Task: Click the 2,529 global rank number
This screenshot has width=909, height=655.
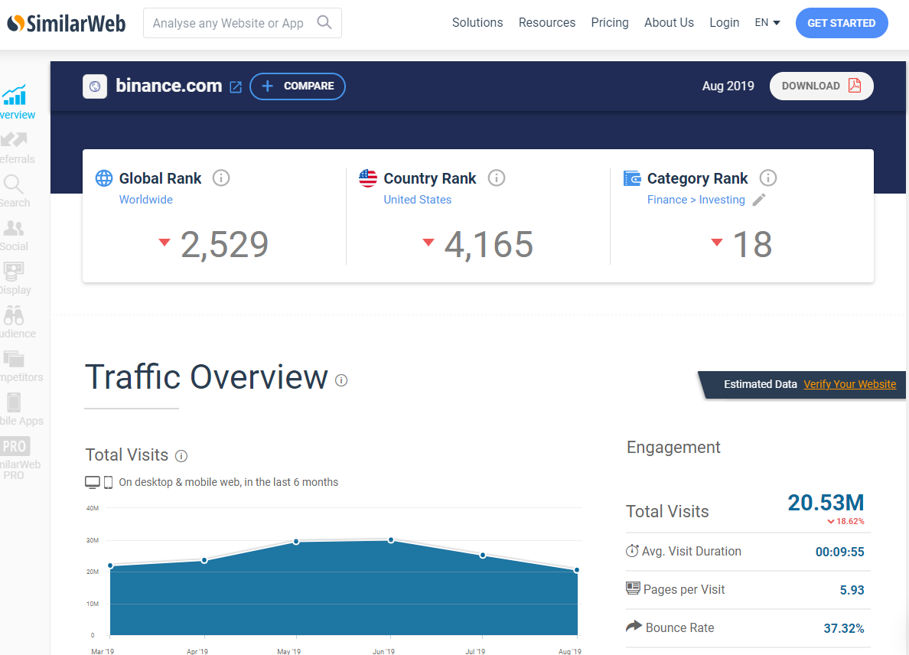Action: pos(225,244)
